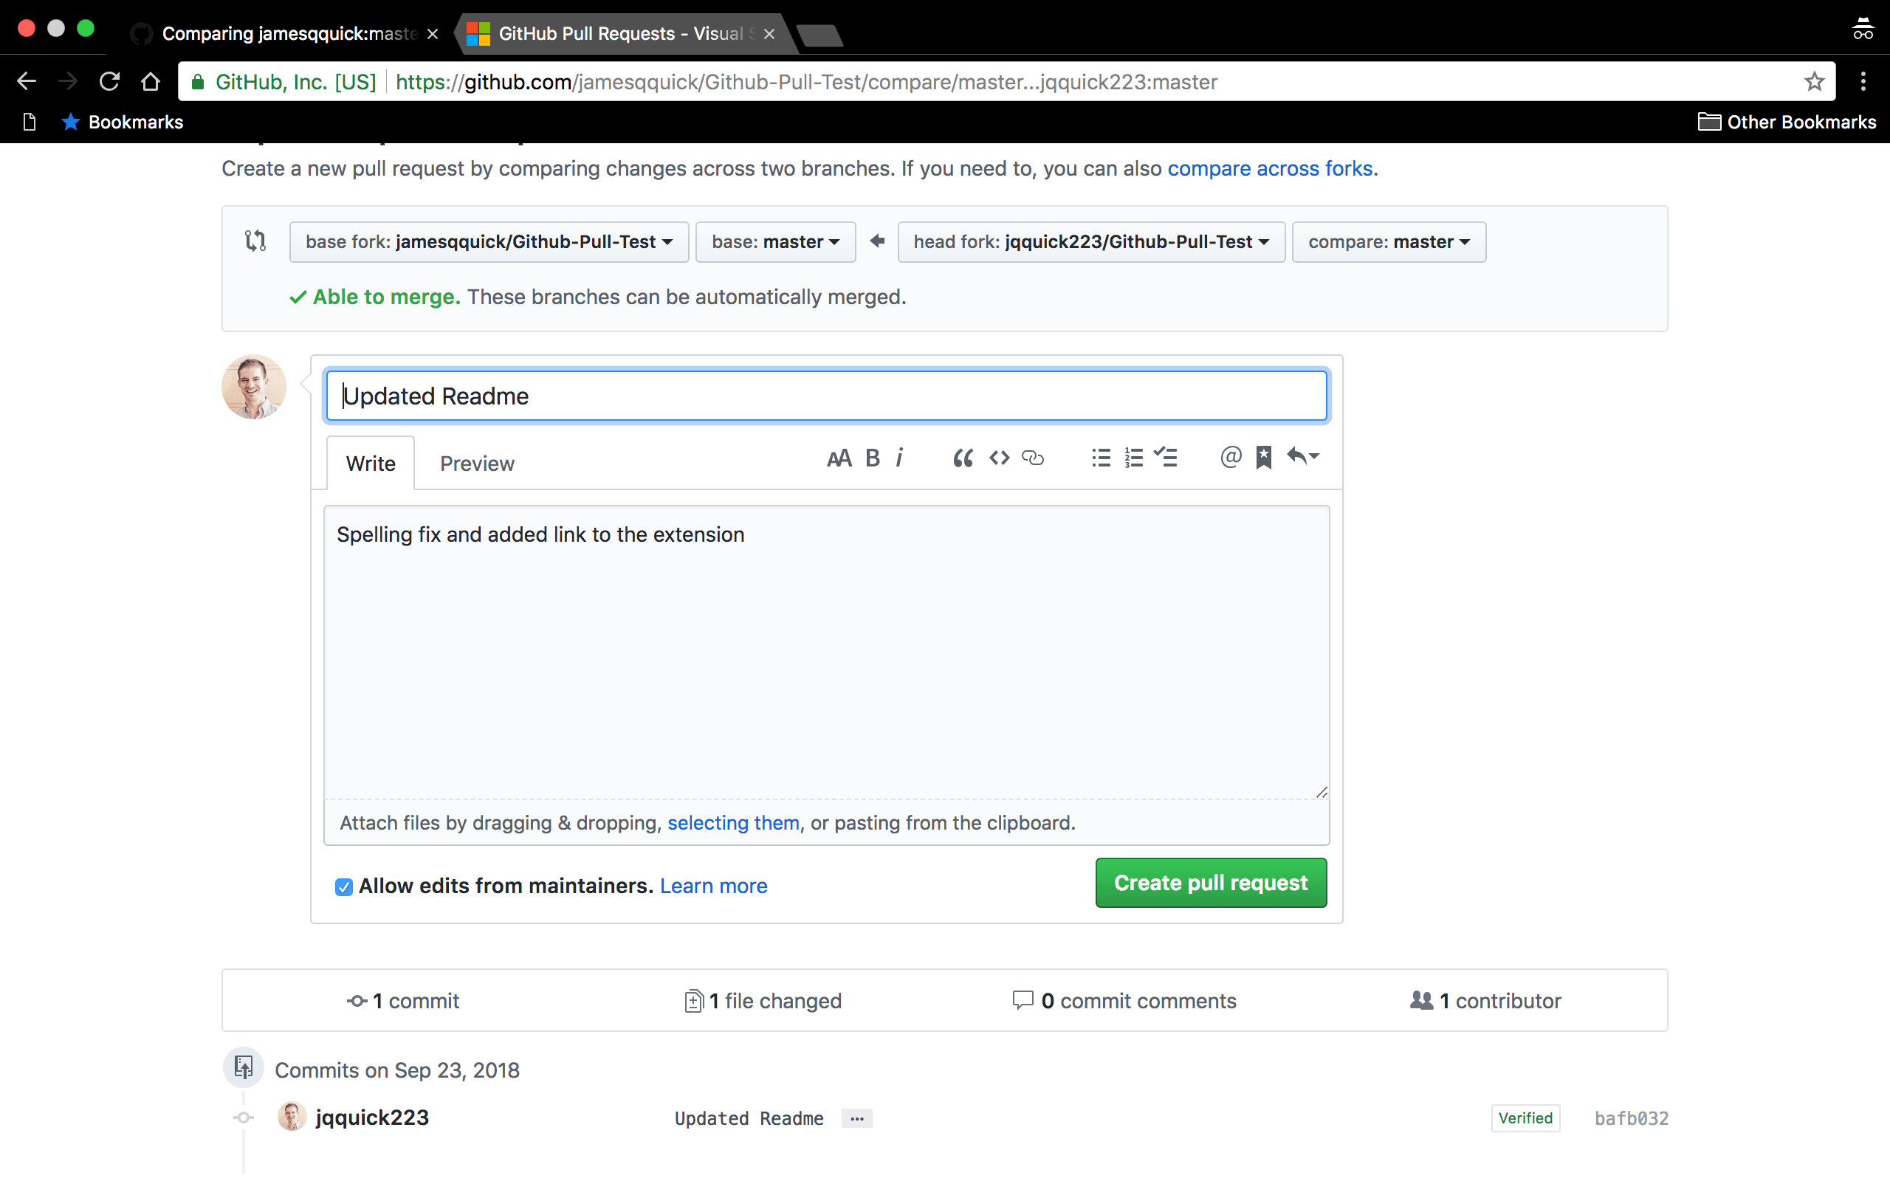Click the compare branches swap icon

(255, 241)
